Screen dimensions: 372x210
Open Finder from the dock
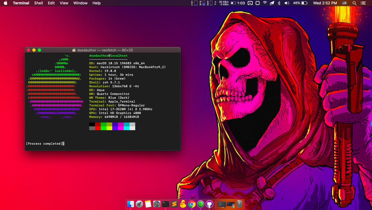131,204
